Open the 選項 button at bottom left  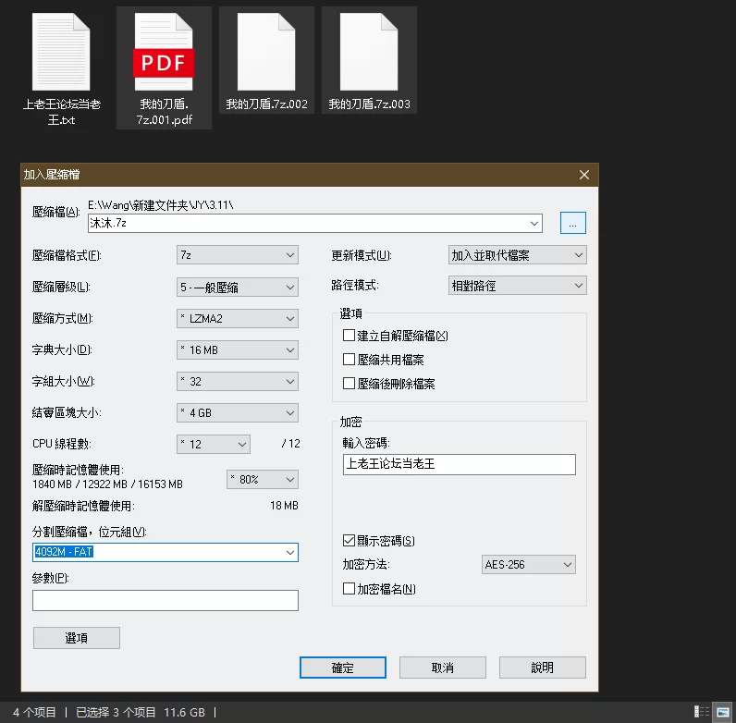(76, 638)
